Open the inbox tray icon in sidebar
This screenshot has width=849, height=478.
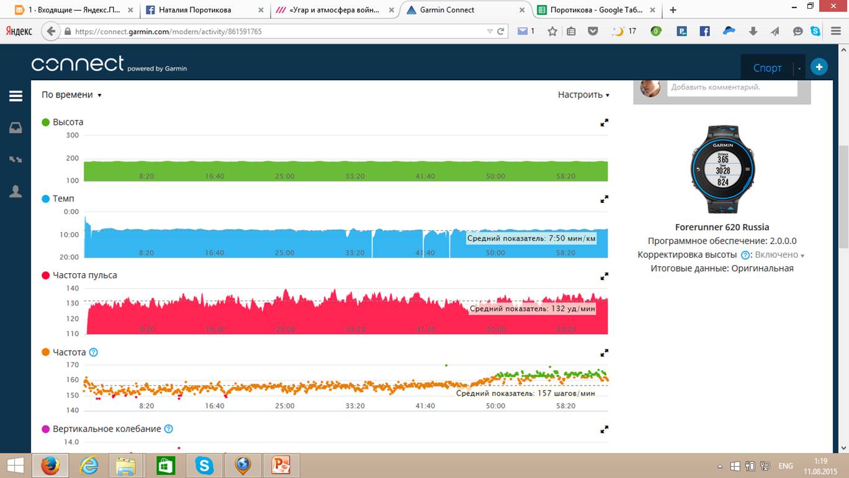(16, 128)
